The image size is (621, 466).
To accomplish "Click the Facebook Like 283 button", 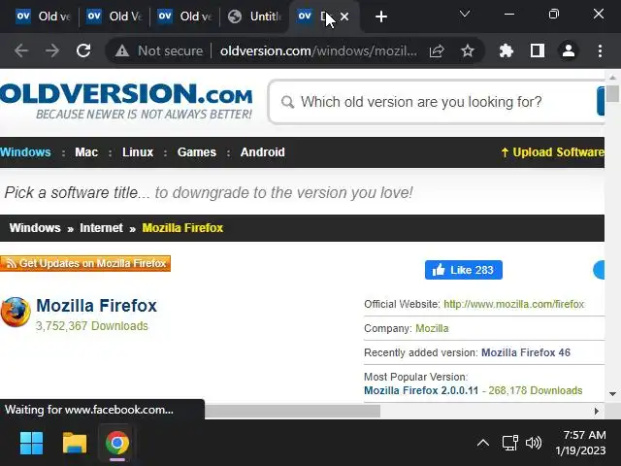I will pos(464,270).
